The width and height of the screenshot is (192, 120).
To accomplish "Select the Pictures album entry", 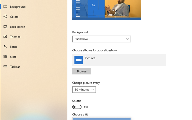I will point(119,60).
